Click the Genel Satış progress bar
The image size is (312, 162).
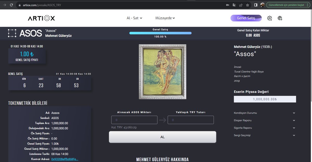coord(160,33)
